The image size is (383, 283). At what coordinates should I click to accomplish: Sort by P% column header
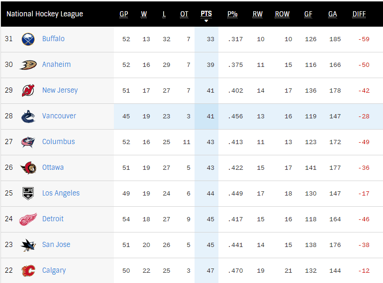tap(232, 14)
